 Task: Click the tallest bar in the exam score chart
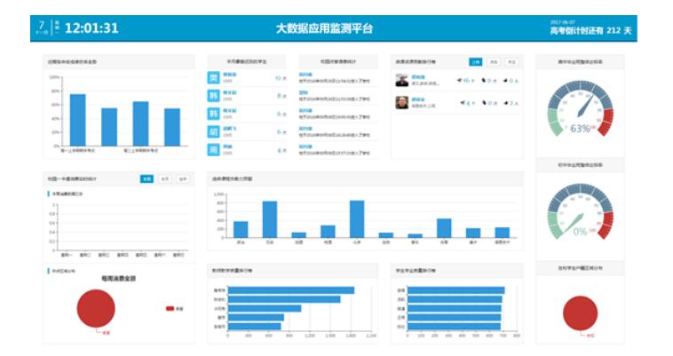point(77,120)
